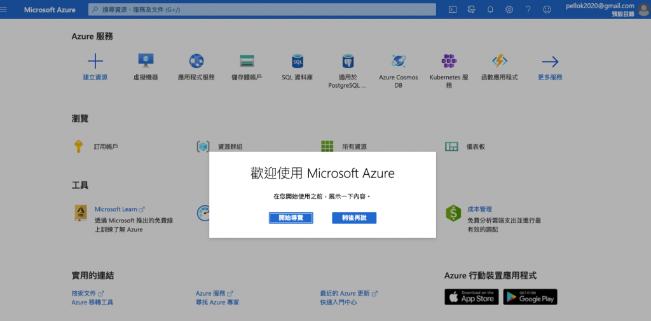Viewport: 651px width, 321px height.
Task: Click the App Store download badge
Action: 472,297
